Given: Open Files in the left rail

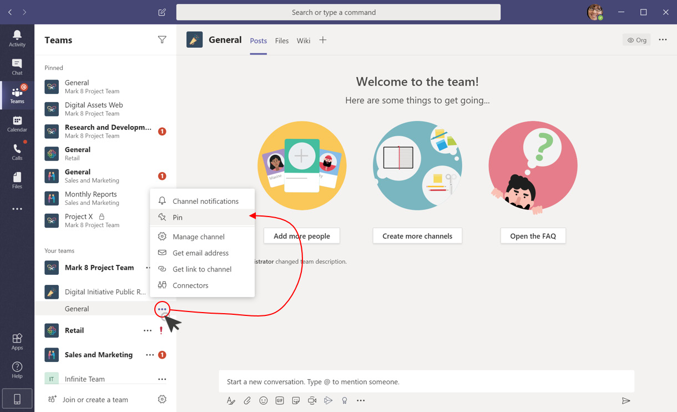Looking at the screenshot, I should click(17, 180).
